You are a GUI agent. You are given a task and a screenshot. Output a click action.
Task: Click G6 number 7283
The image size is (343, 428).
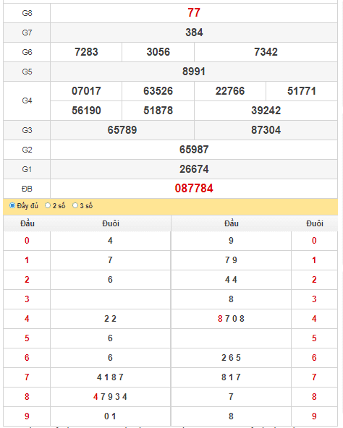pos(86,52)
